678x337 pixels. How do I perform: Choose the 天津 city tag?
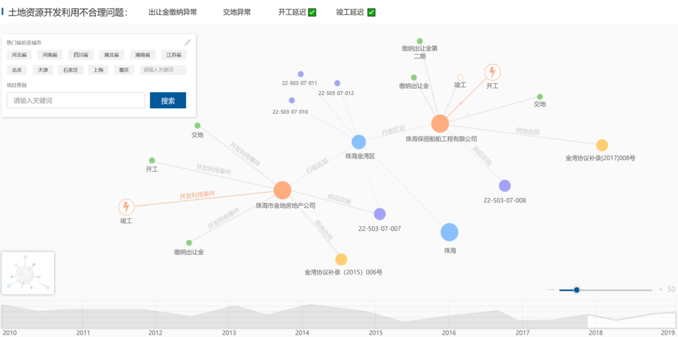43,70
